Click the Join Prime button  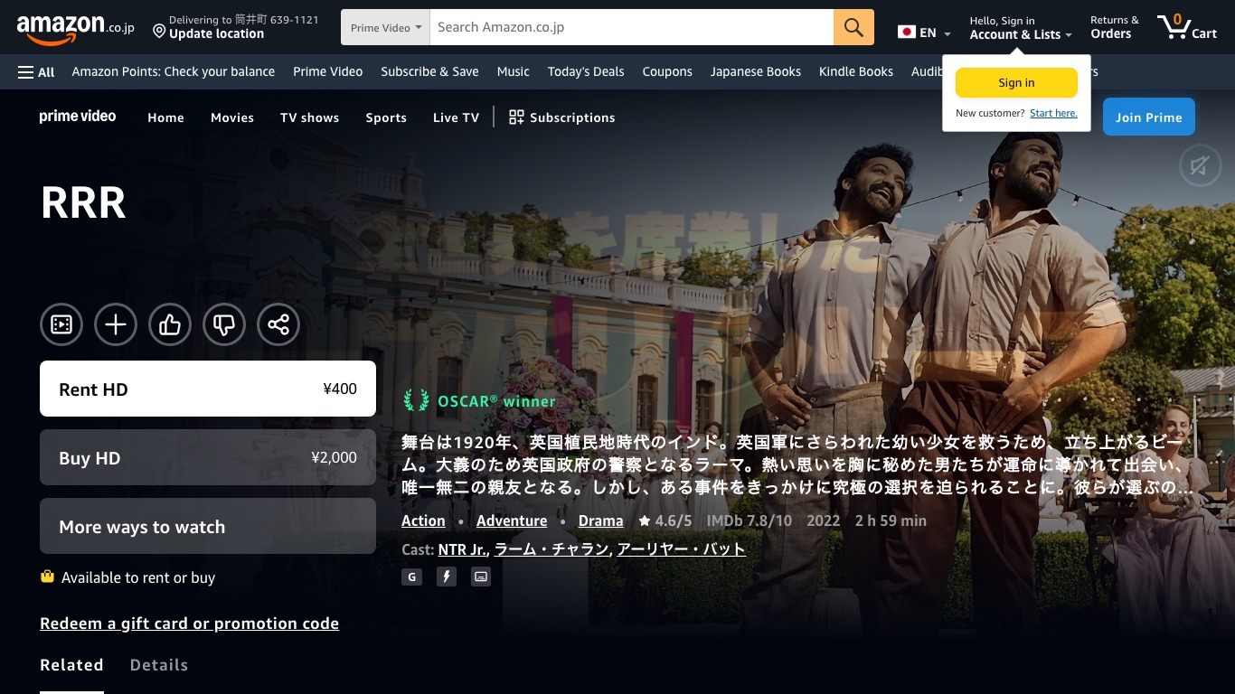(x=1148, y=117)
